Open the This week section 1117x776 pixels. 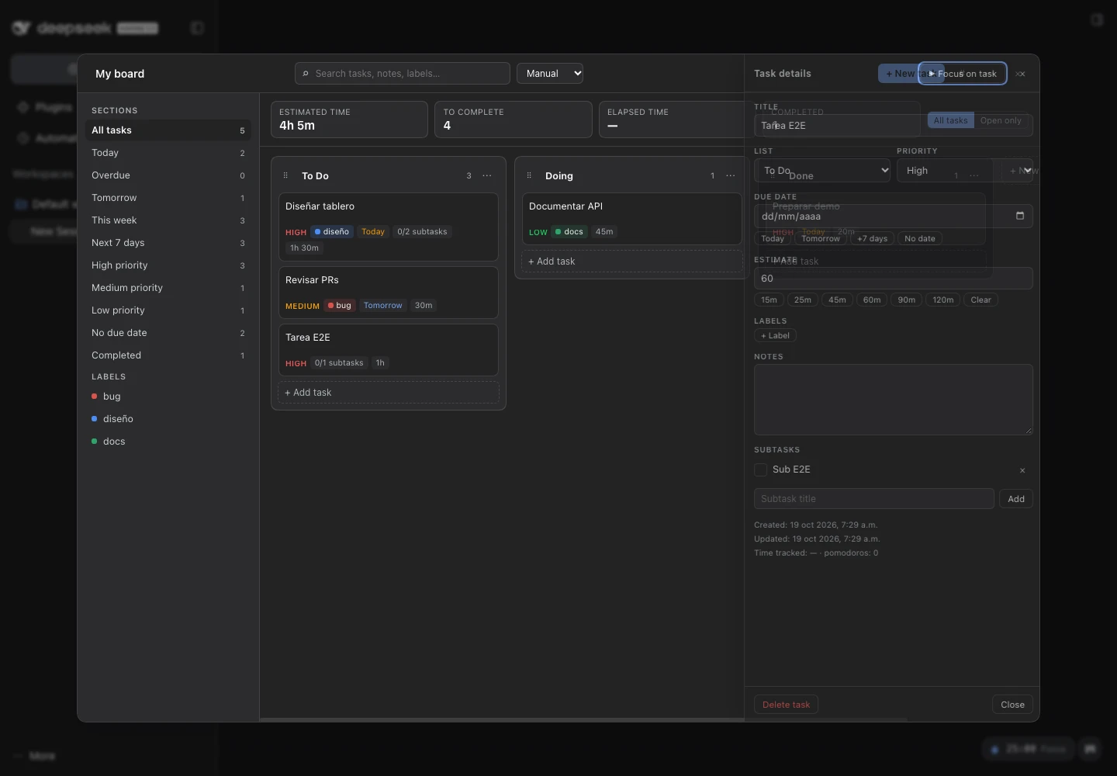pyautogui.click(x=168, y=220)
